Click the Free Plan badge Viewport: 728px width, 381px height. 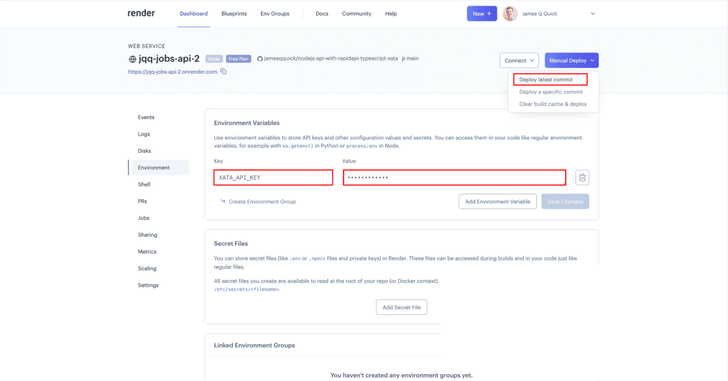[x=238, y=59]
